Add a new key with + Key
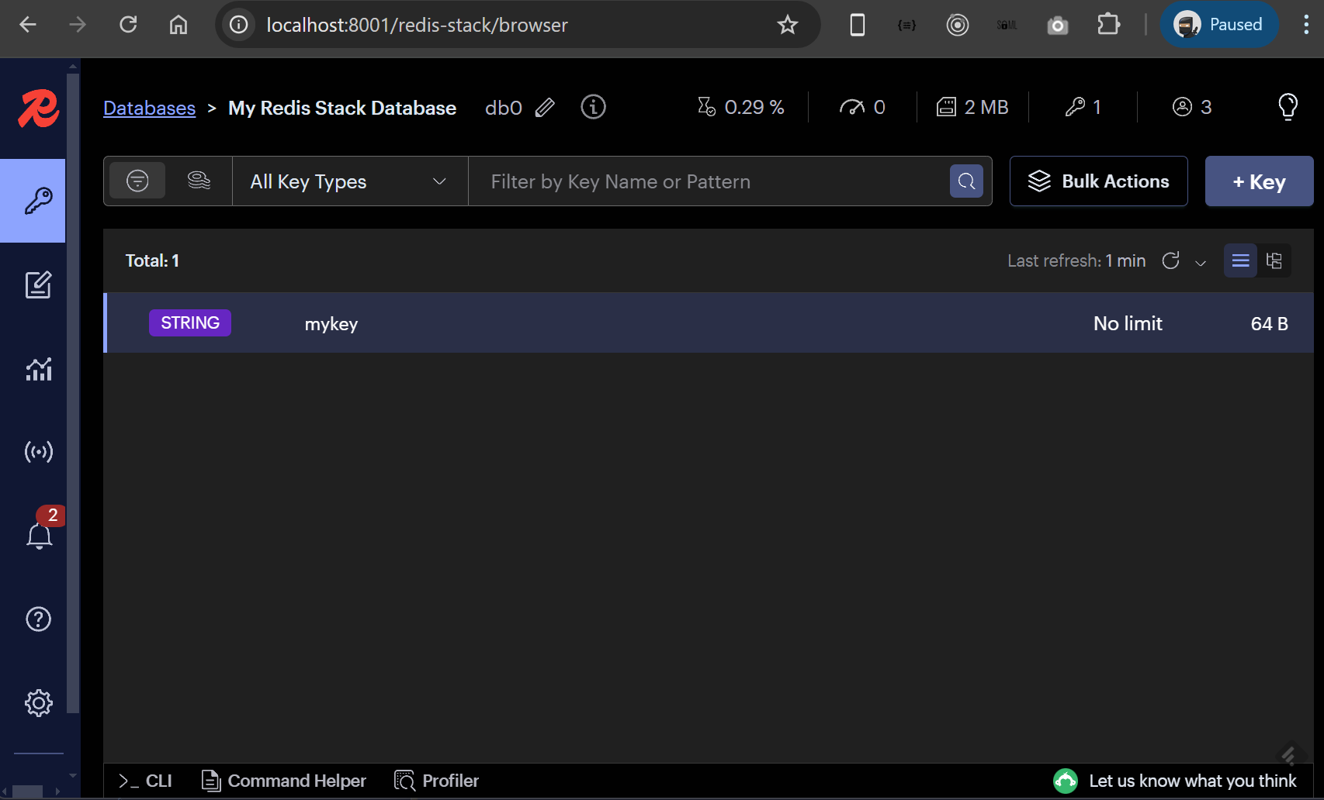Viewport: 1324px width, 800px height. pyautogui.click(x=1259, y=181)
